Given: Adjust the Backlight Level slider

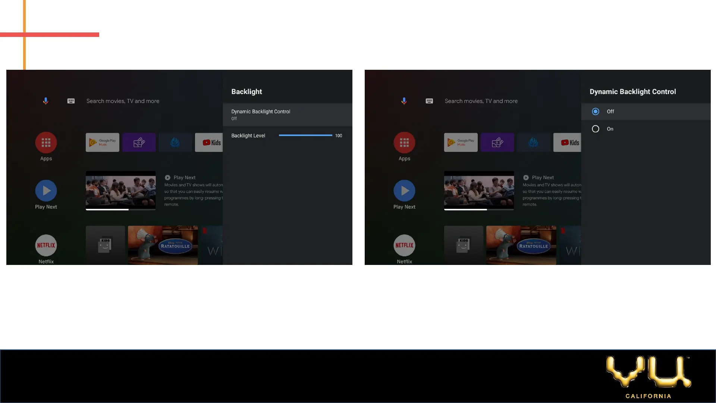Looking at the screenshot, I should click(x=305, y=135).
